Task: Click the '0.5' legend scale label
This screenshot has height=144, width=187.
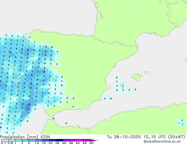Action: (10, 143)
